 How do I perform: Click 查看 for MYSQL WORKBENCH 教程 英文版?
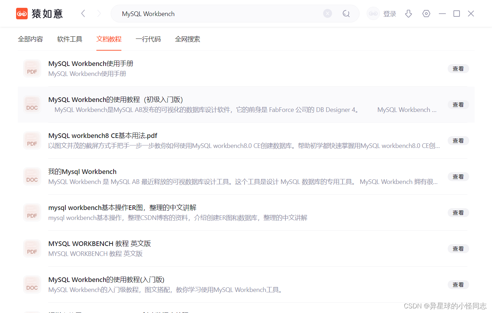click(x=458, y=249)
